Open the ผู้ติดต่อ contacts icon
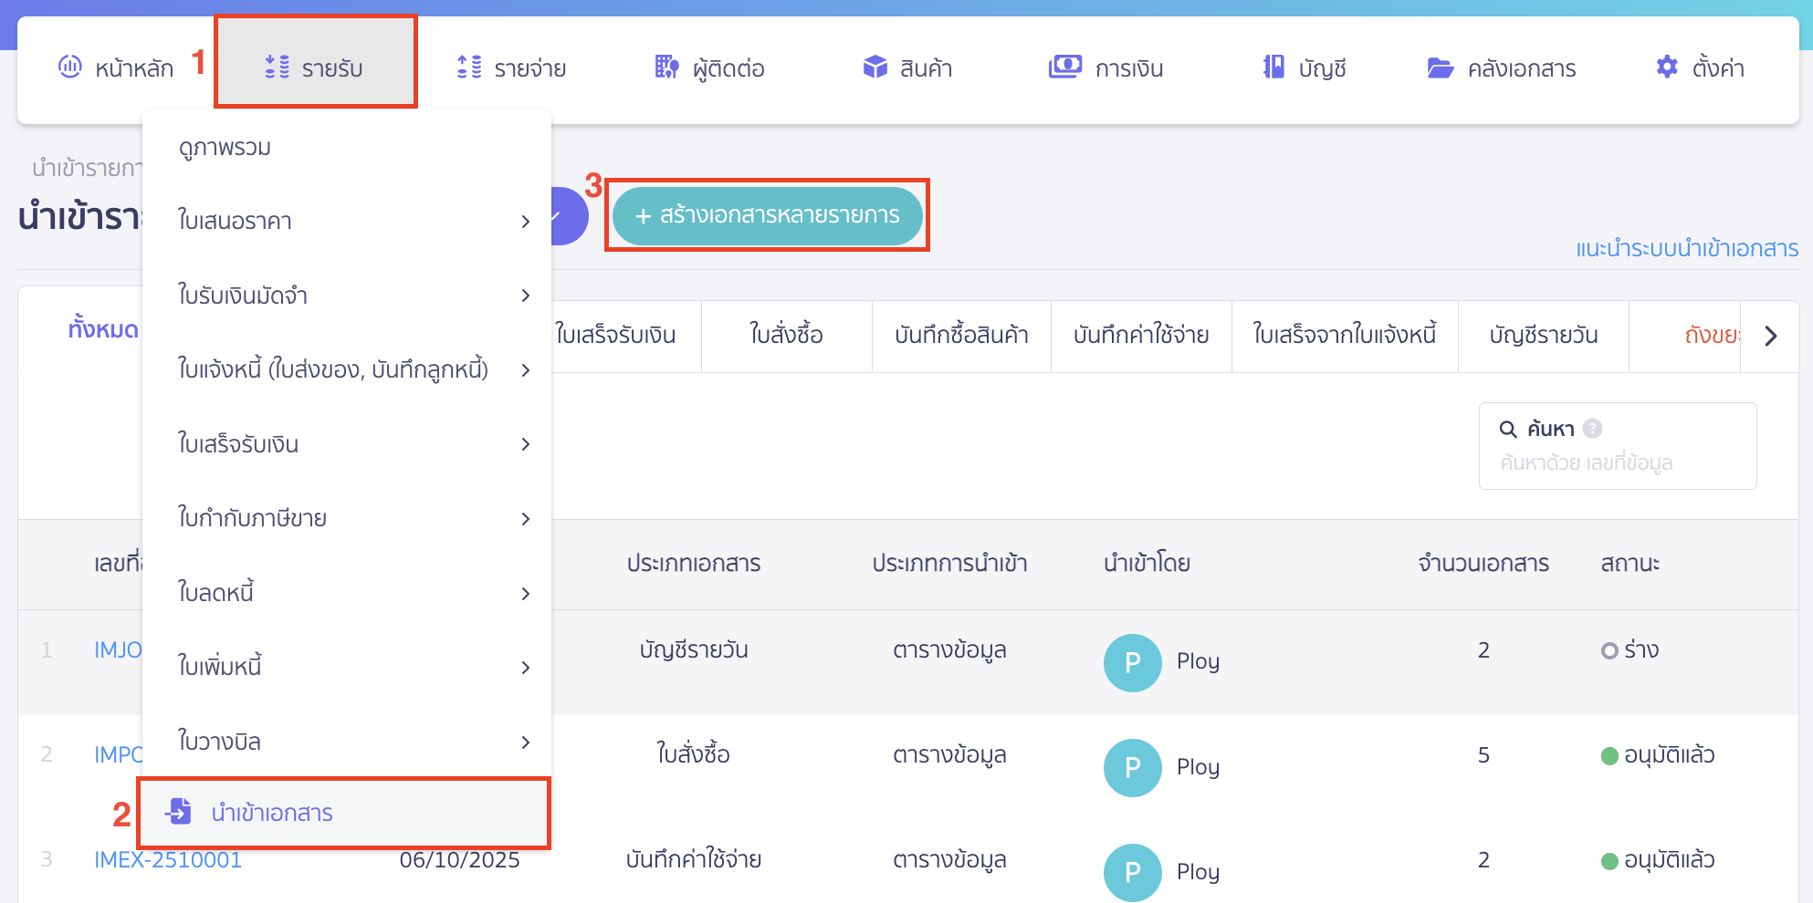Viewport: 1813px width, 903px height. [x=665, y=66]
